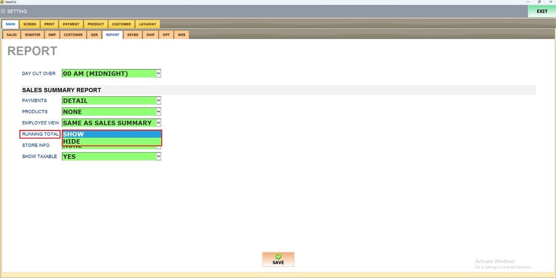Switch to the PRINT tab

click(50, 24)
